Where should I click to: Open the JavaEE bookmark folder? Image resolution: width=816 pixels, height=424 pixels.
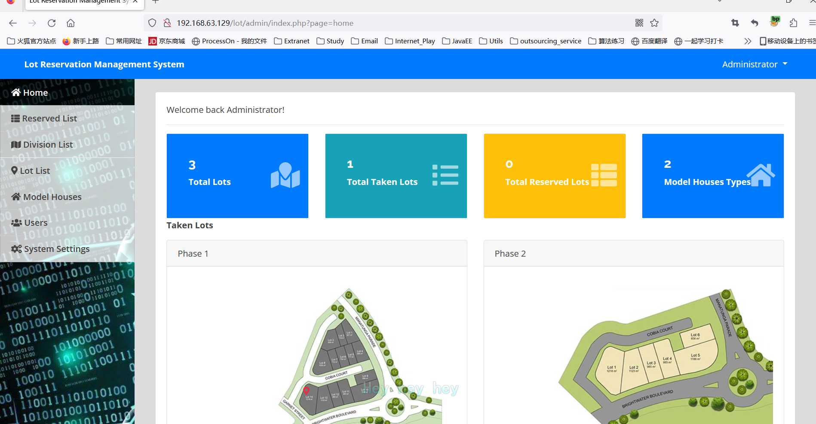(457, 41)
